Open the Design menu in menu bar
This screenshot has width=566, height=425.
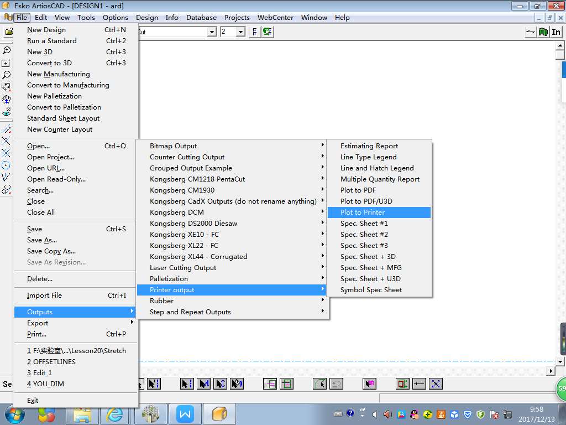coord(146,17)
